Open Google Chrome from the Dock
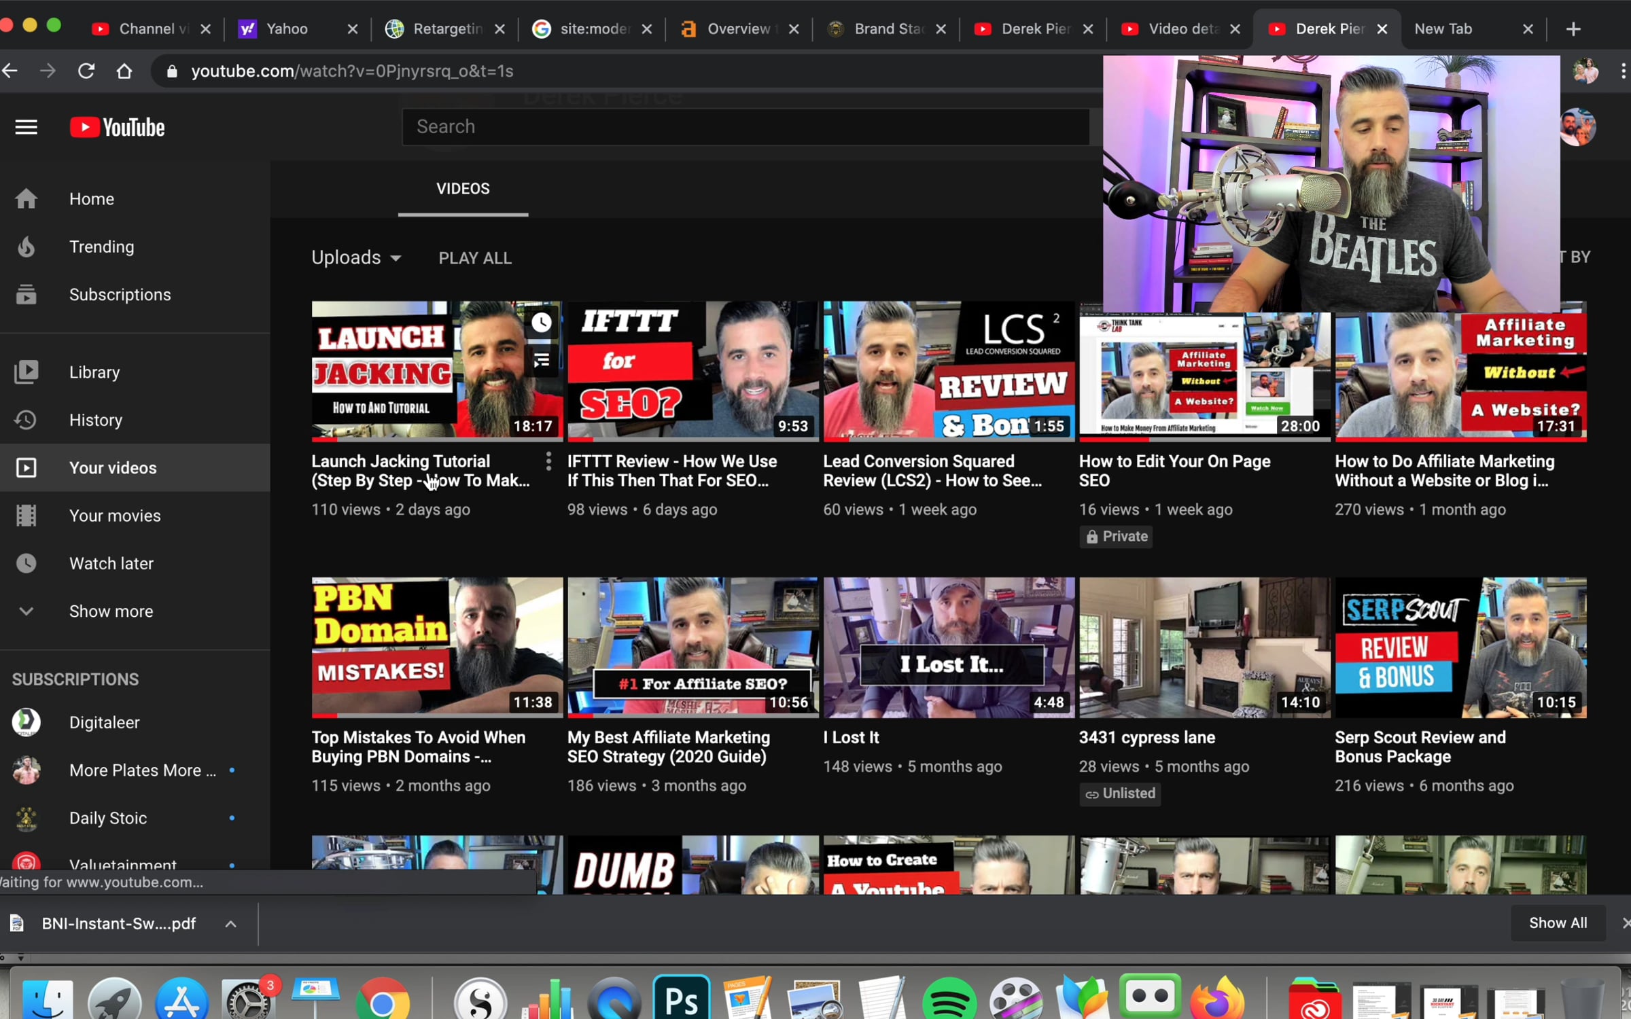This screenshot has width=1631, height=1019. click(x=383, y=999)
